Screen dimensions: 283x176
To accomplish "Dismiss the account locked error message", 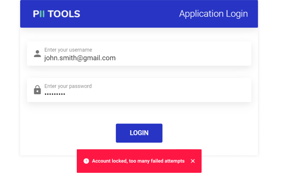I will (193, 161).
